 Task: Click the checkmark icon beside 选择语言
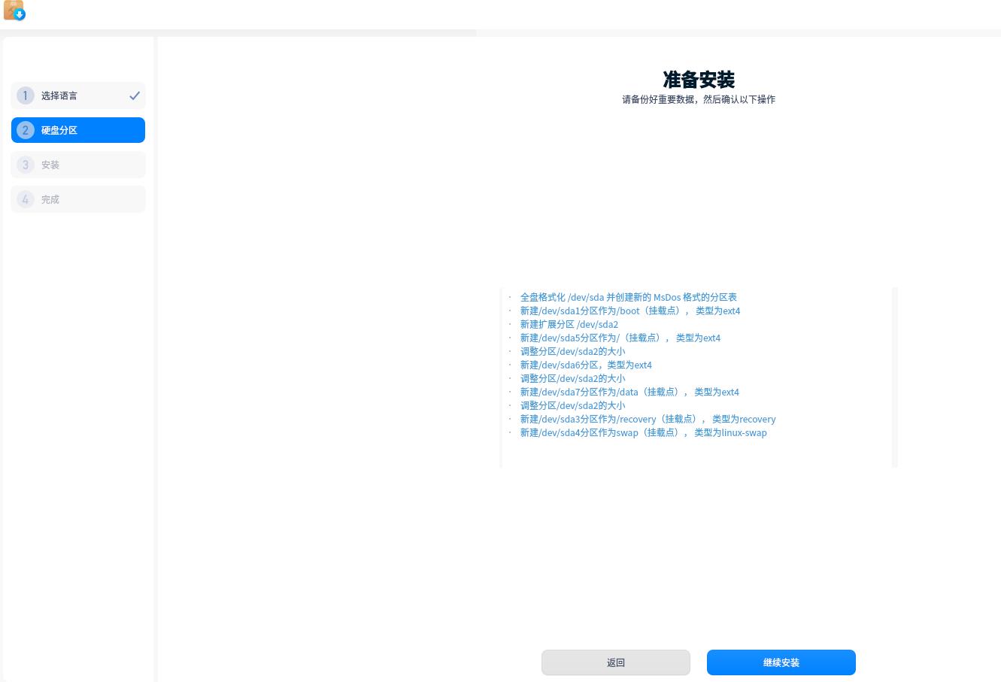pyautogui.click(x=135, y=95)
